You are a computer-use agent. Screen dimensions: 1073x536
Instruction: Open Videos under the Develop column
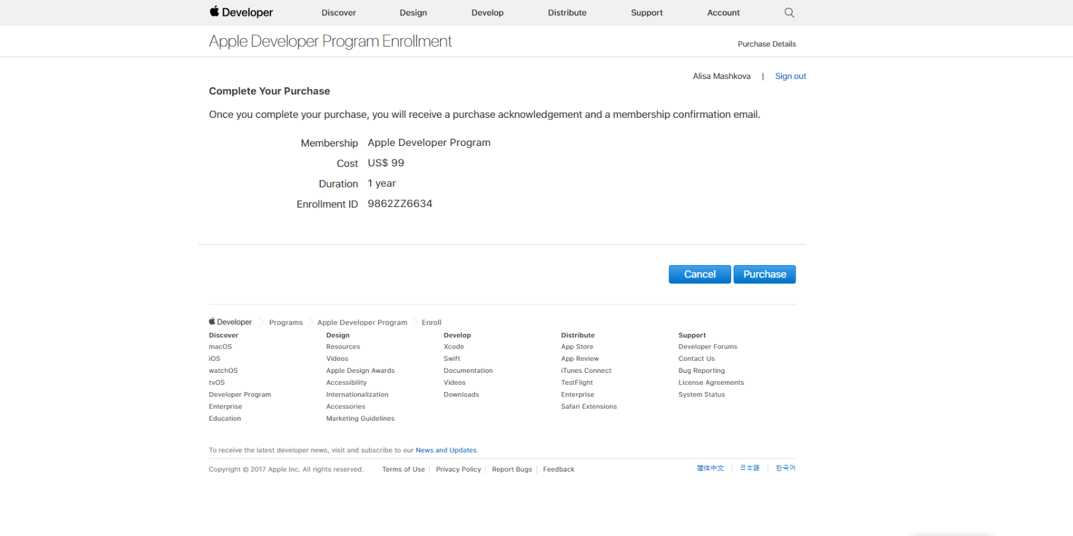(455, 383)
